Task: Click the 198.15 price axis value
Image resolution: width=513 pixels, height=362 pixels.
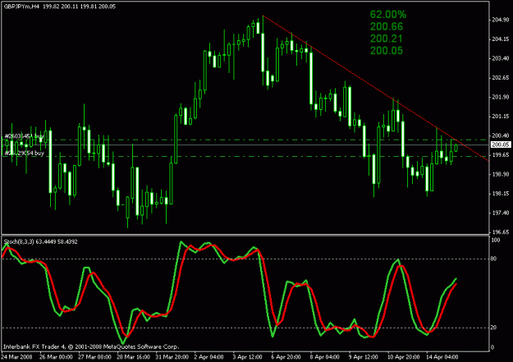Action: coord(501,194)
